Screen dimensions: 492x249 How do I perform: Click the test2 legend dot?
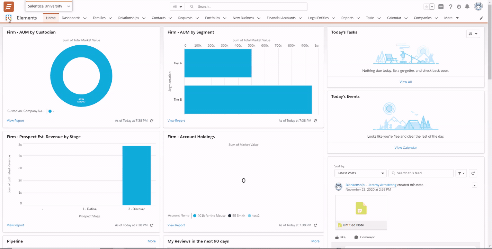click(x=249, y=216)
